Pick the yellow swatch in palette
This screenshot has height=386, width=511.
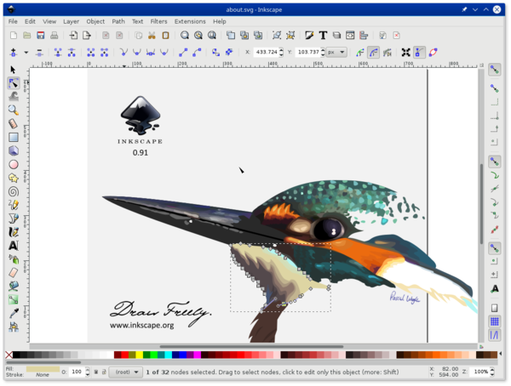(x=139, y=355)
